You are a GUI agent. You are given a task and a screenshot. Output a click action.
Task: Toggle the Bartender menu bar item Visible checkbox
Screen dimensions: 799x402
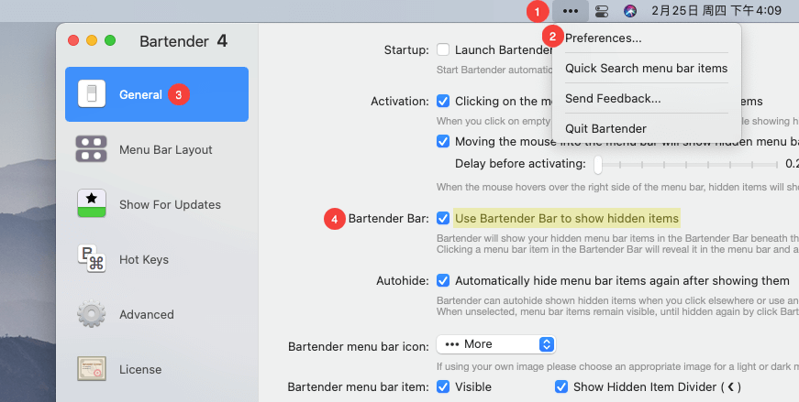coord(443,386)
